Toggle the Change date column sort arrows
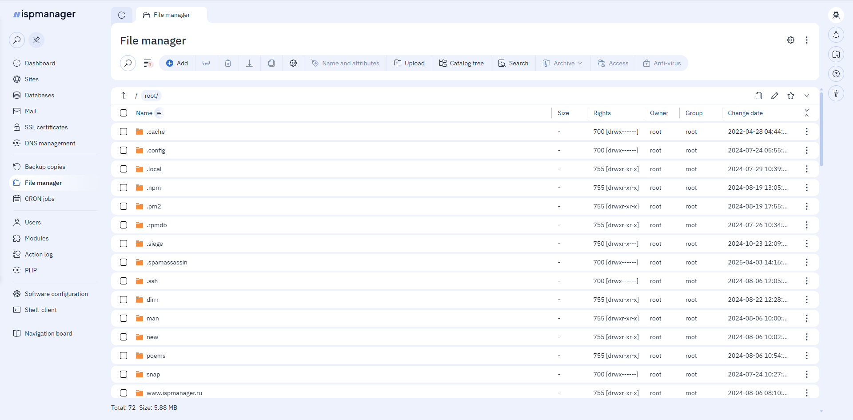853x420 pixels. point(807,113)
